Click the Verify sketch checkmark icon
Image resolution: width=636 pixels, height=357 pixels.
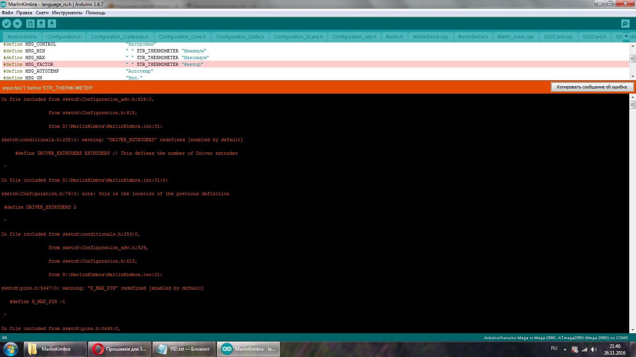[x=6, y=24]
